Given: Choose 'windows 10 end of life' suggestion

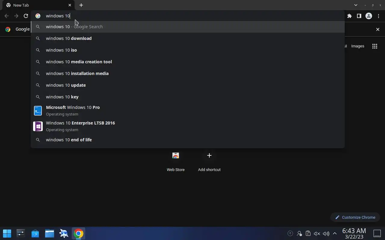Looking at the screenshot, I should point(188,140).
